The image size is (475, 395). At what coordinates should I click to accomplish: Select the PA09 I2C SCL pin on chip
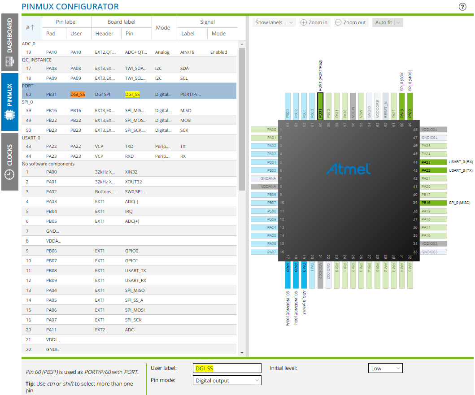(x=296, y=275)
